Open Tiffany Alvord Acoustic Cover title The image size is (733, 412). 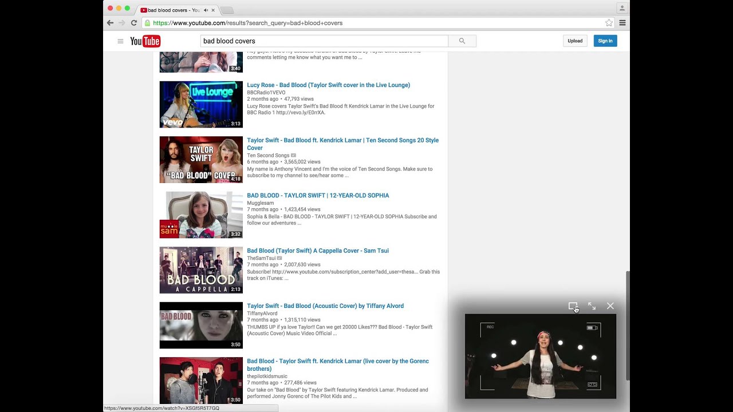tap(325, 306)
